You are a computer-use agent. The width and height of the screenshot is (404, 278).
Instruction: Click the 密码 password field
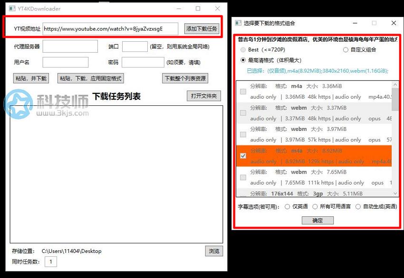[x=143, y=62]
